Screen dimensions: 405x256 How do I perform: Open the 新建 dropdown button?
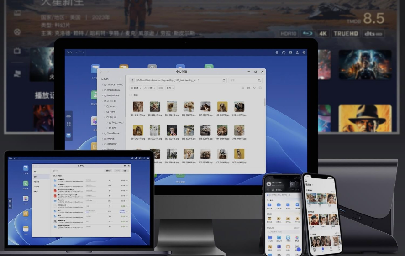click(136, 88)
